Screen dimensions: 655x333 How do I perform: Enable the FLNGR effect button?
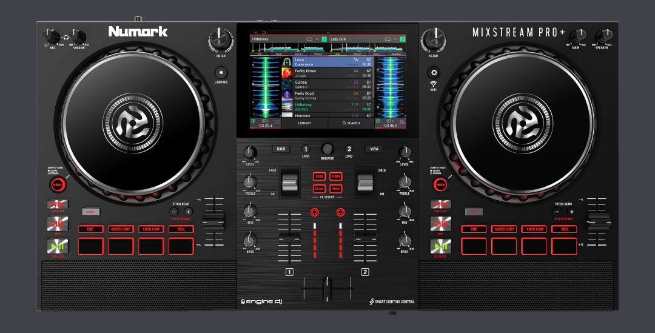click(335, 176)
